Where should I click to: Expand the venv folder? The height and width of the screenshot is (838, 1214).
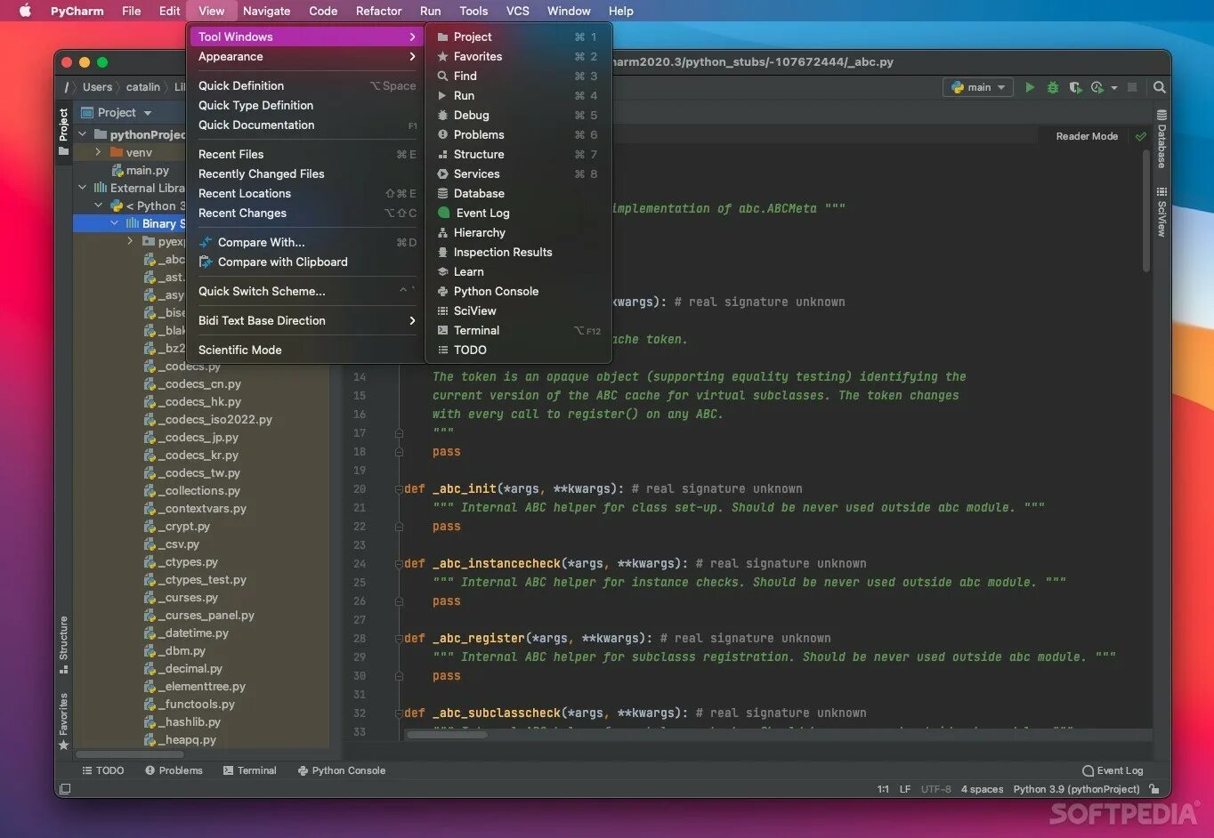click(99, 152)
